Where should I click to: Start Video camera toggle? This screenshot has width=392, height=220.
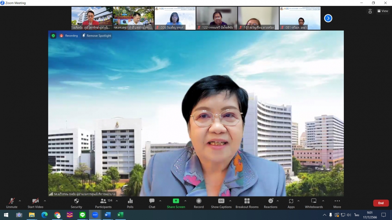click(35, 203)
